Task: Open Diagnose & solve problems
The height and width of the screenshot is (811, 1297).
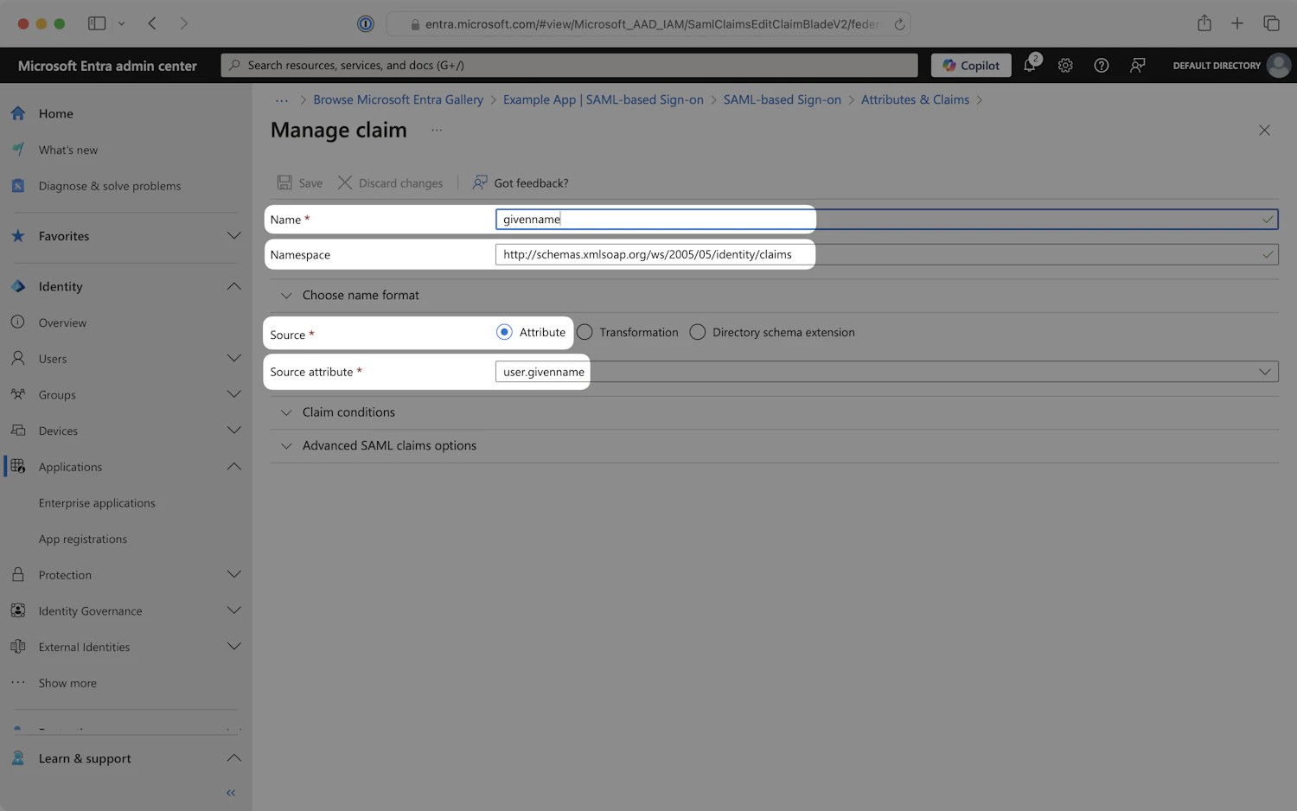Action: pos(110,186)
